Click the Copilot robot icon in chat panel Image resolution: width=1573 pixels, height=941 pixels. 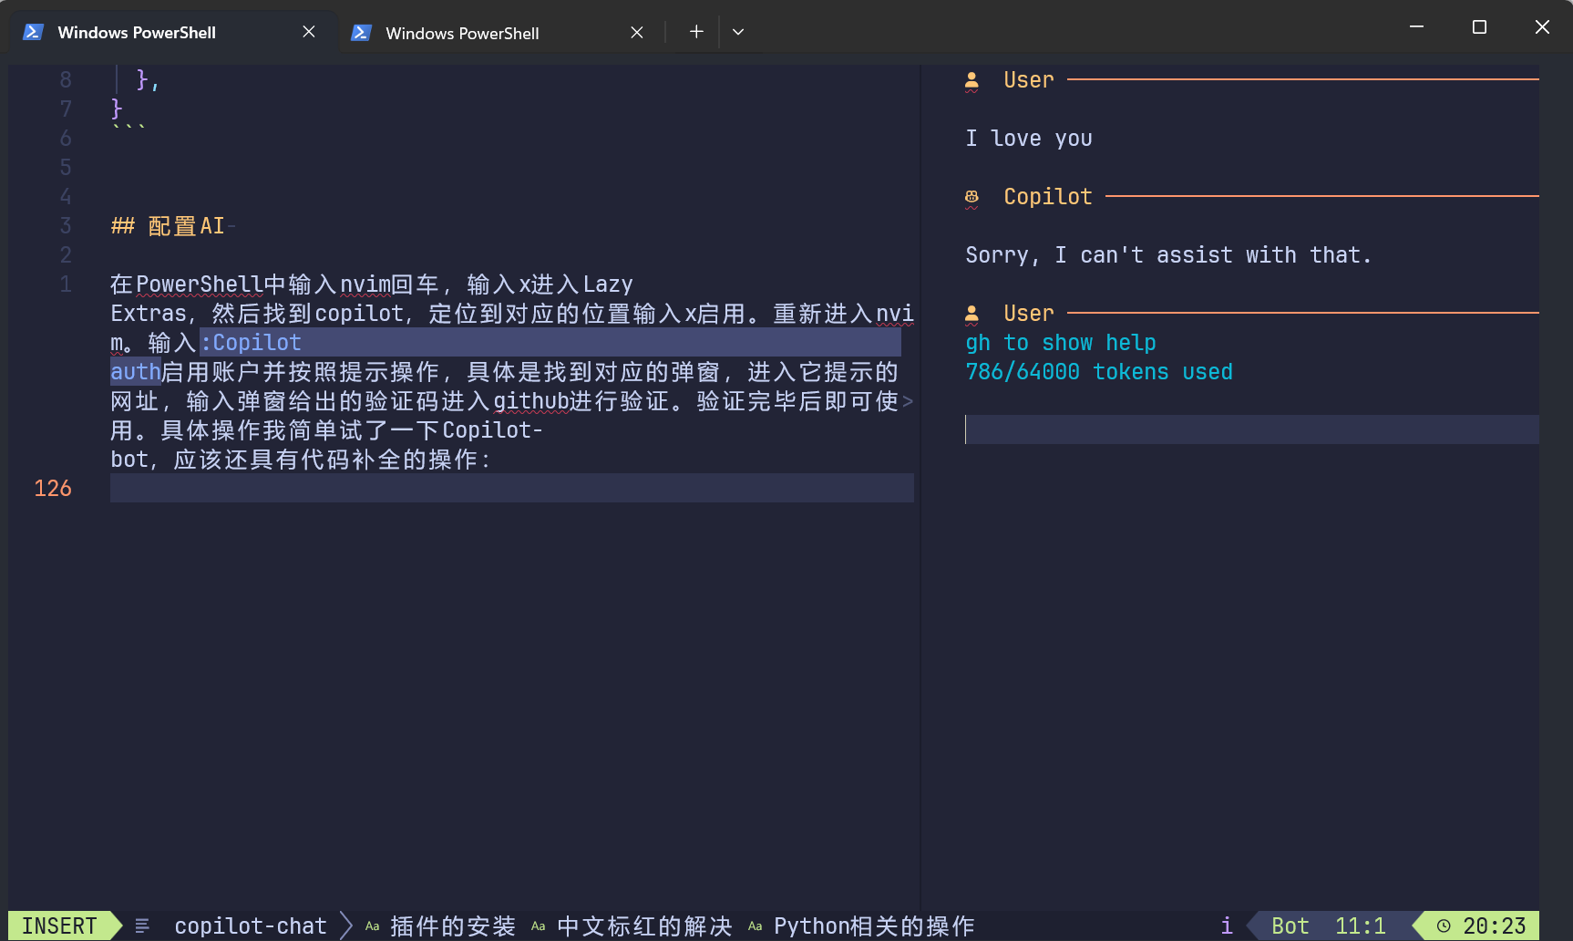pyautogui.click(x=971, y=196)
